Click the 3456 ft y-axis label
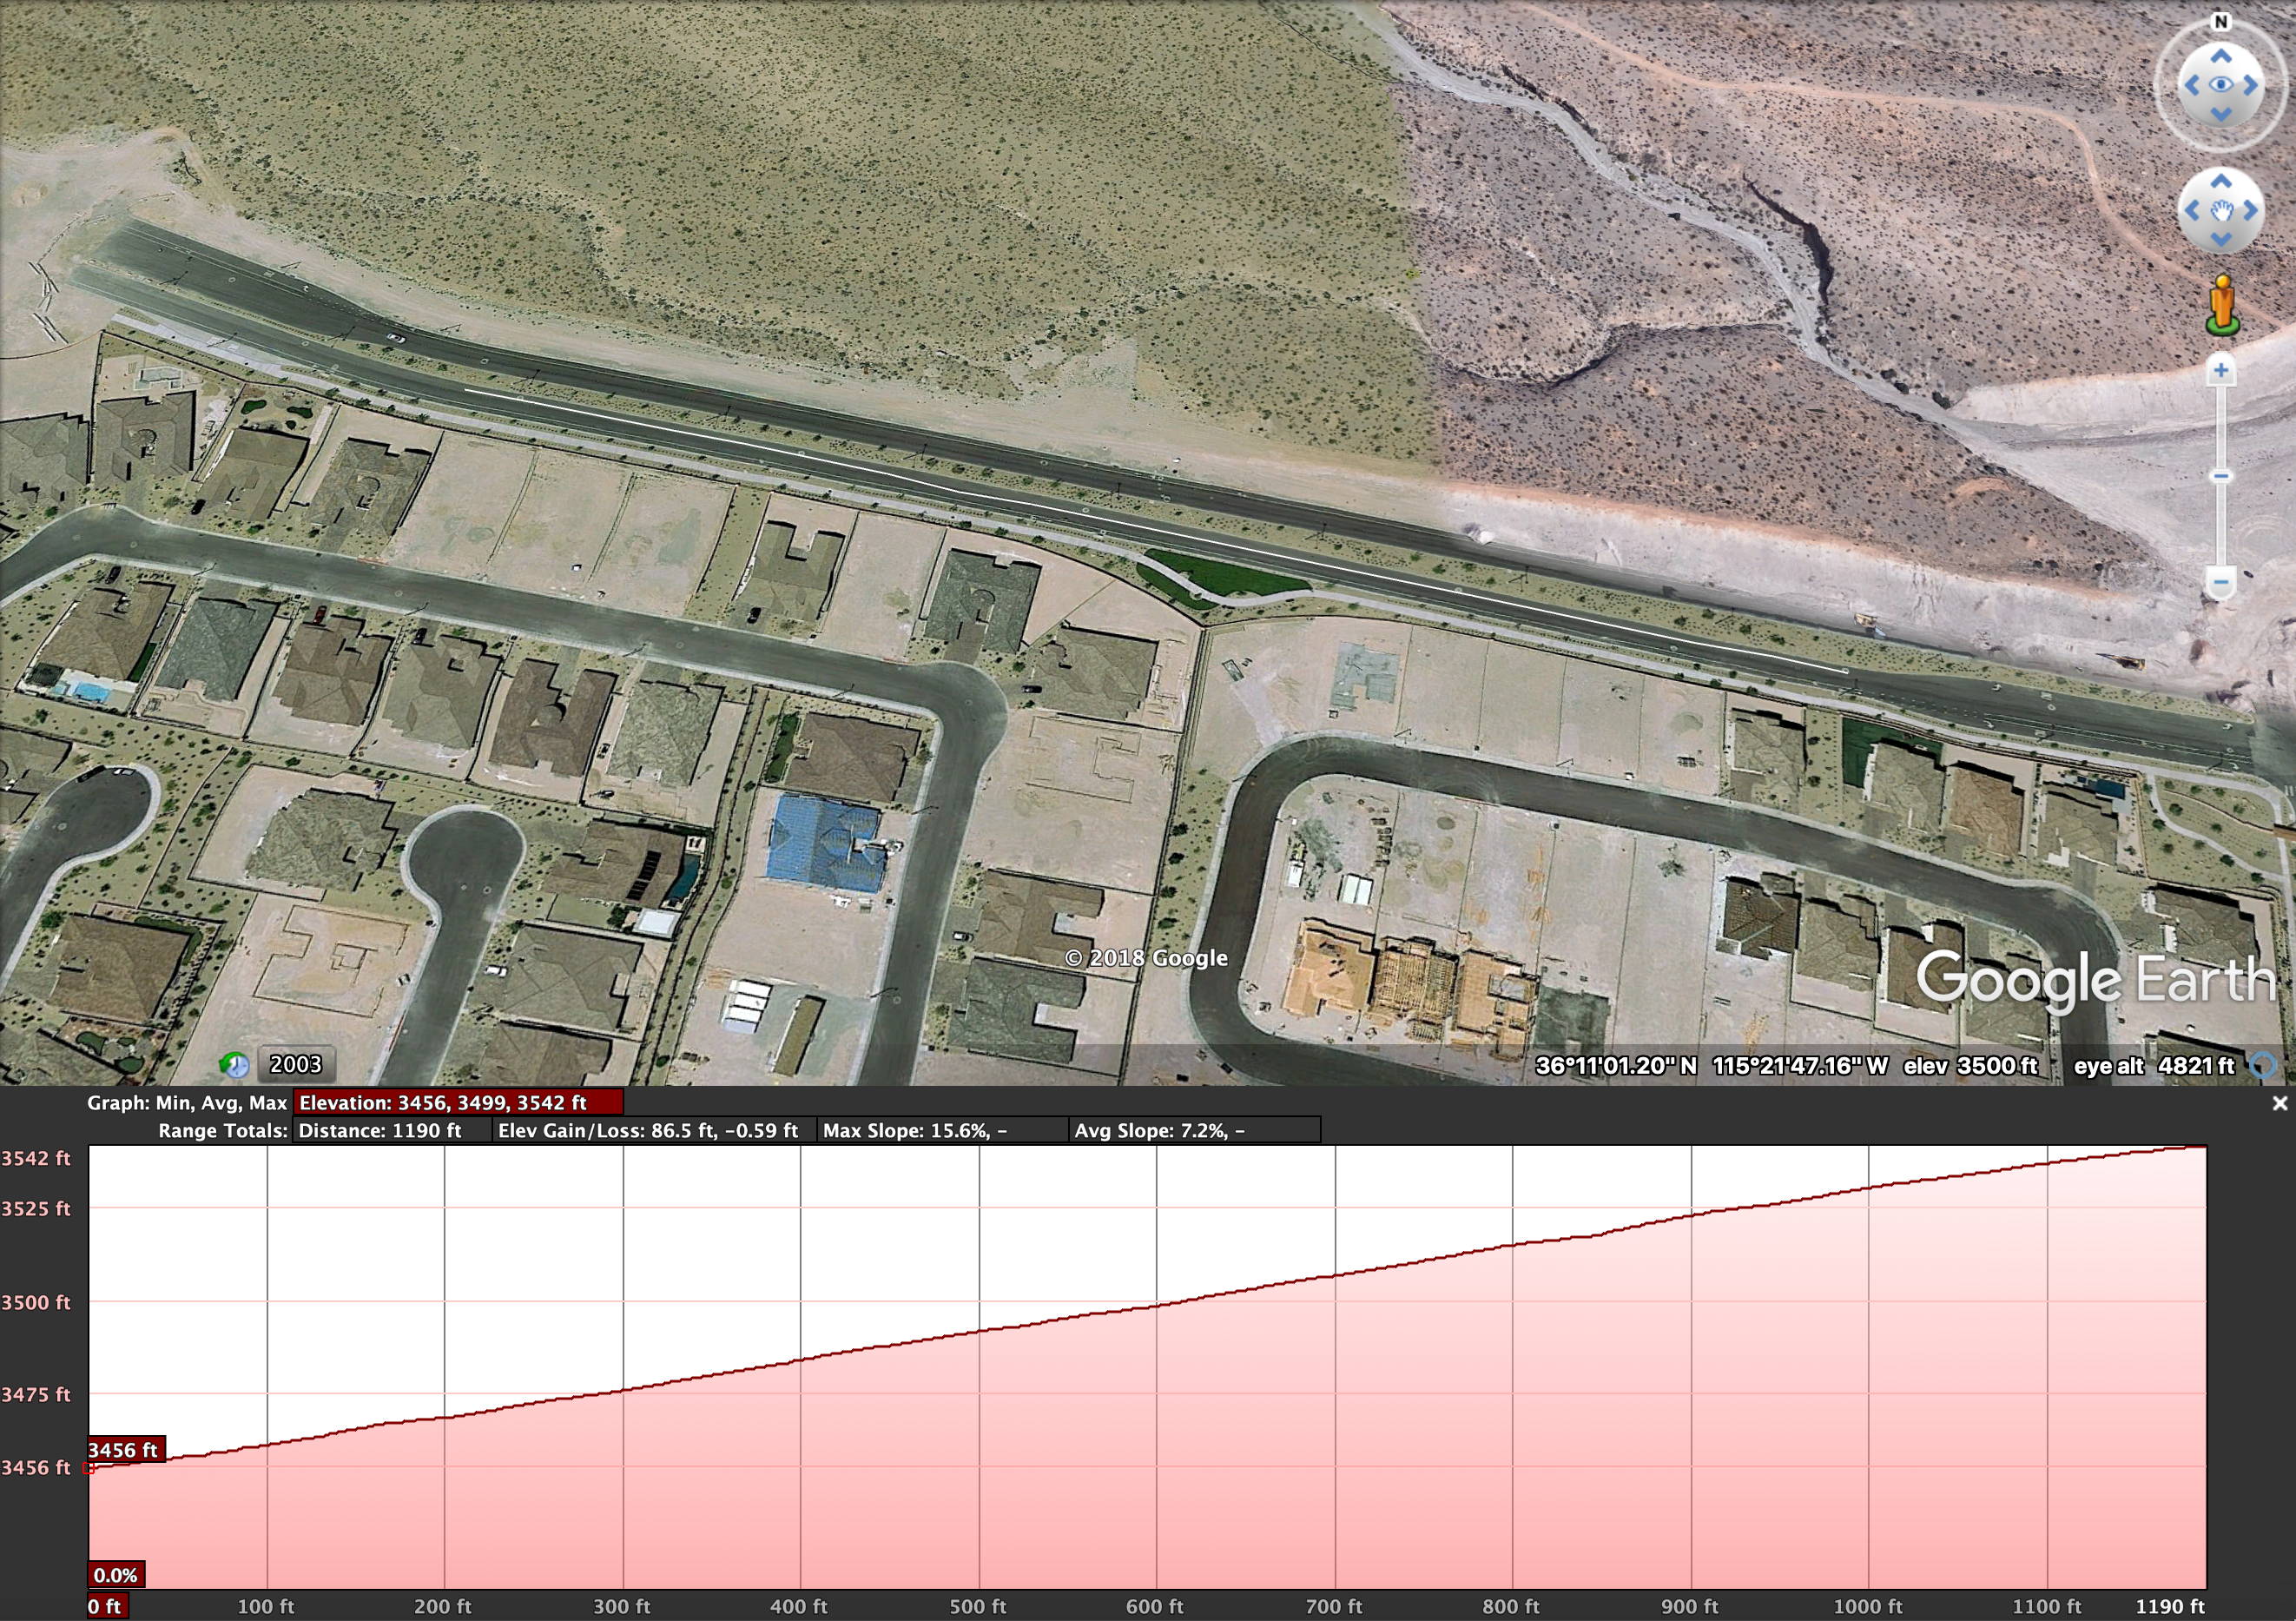The height and width of the screenshot is (1621, 2296). (x=36, y=1468)
